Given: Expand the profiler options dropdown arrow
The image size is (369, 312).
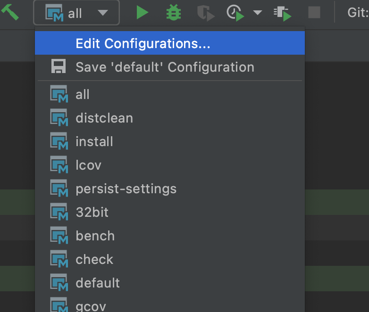Looking at the screenshot, I should [x=257, y=13].
